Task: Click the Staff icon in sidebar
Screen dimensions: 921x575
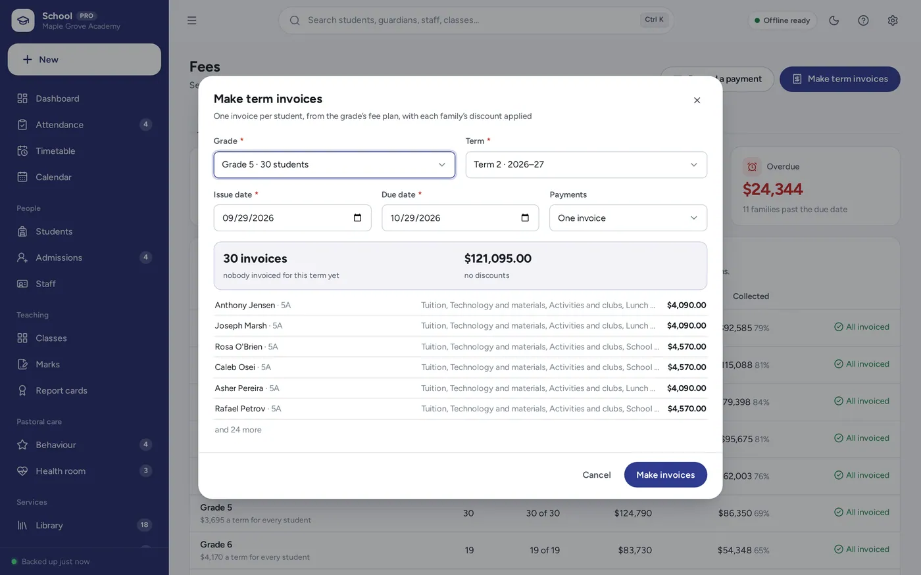Action: pos(22,284)
